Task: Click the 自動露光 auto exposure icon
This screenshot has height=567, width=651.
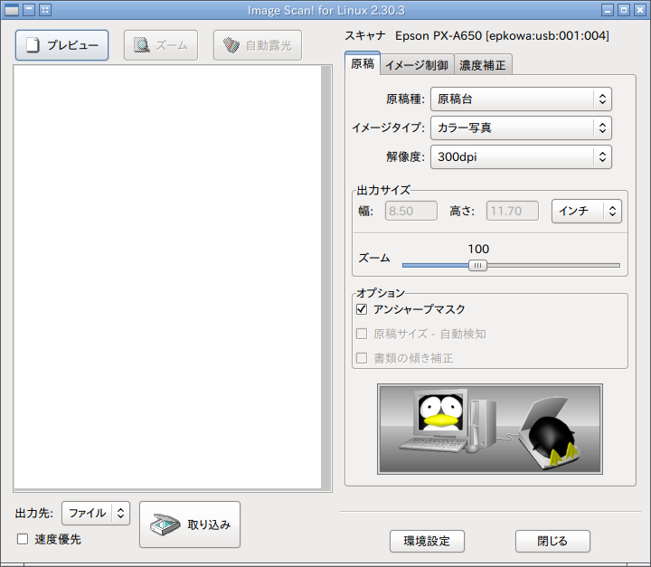Action: (231, 45)
